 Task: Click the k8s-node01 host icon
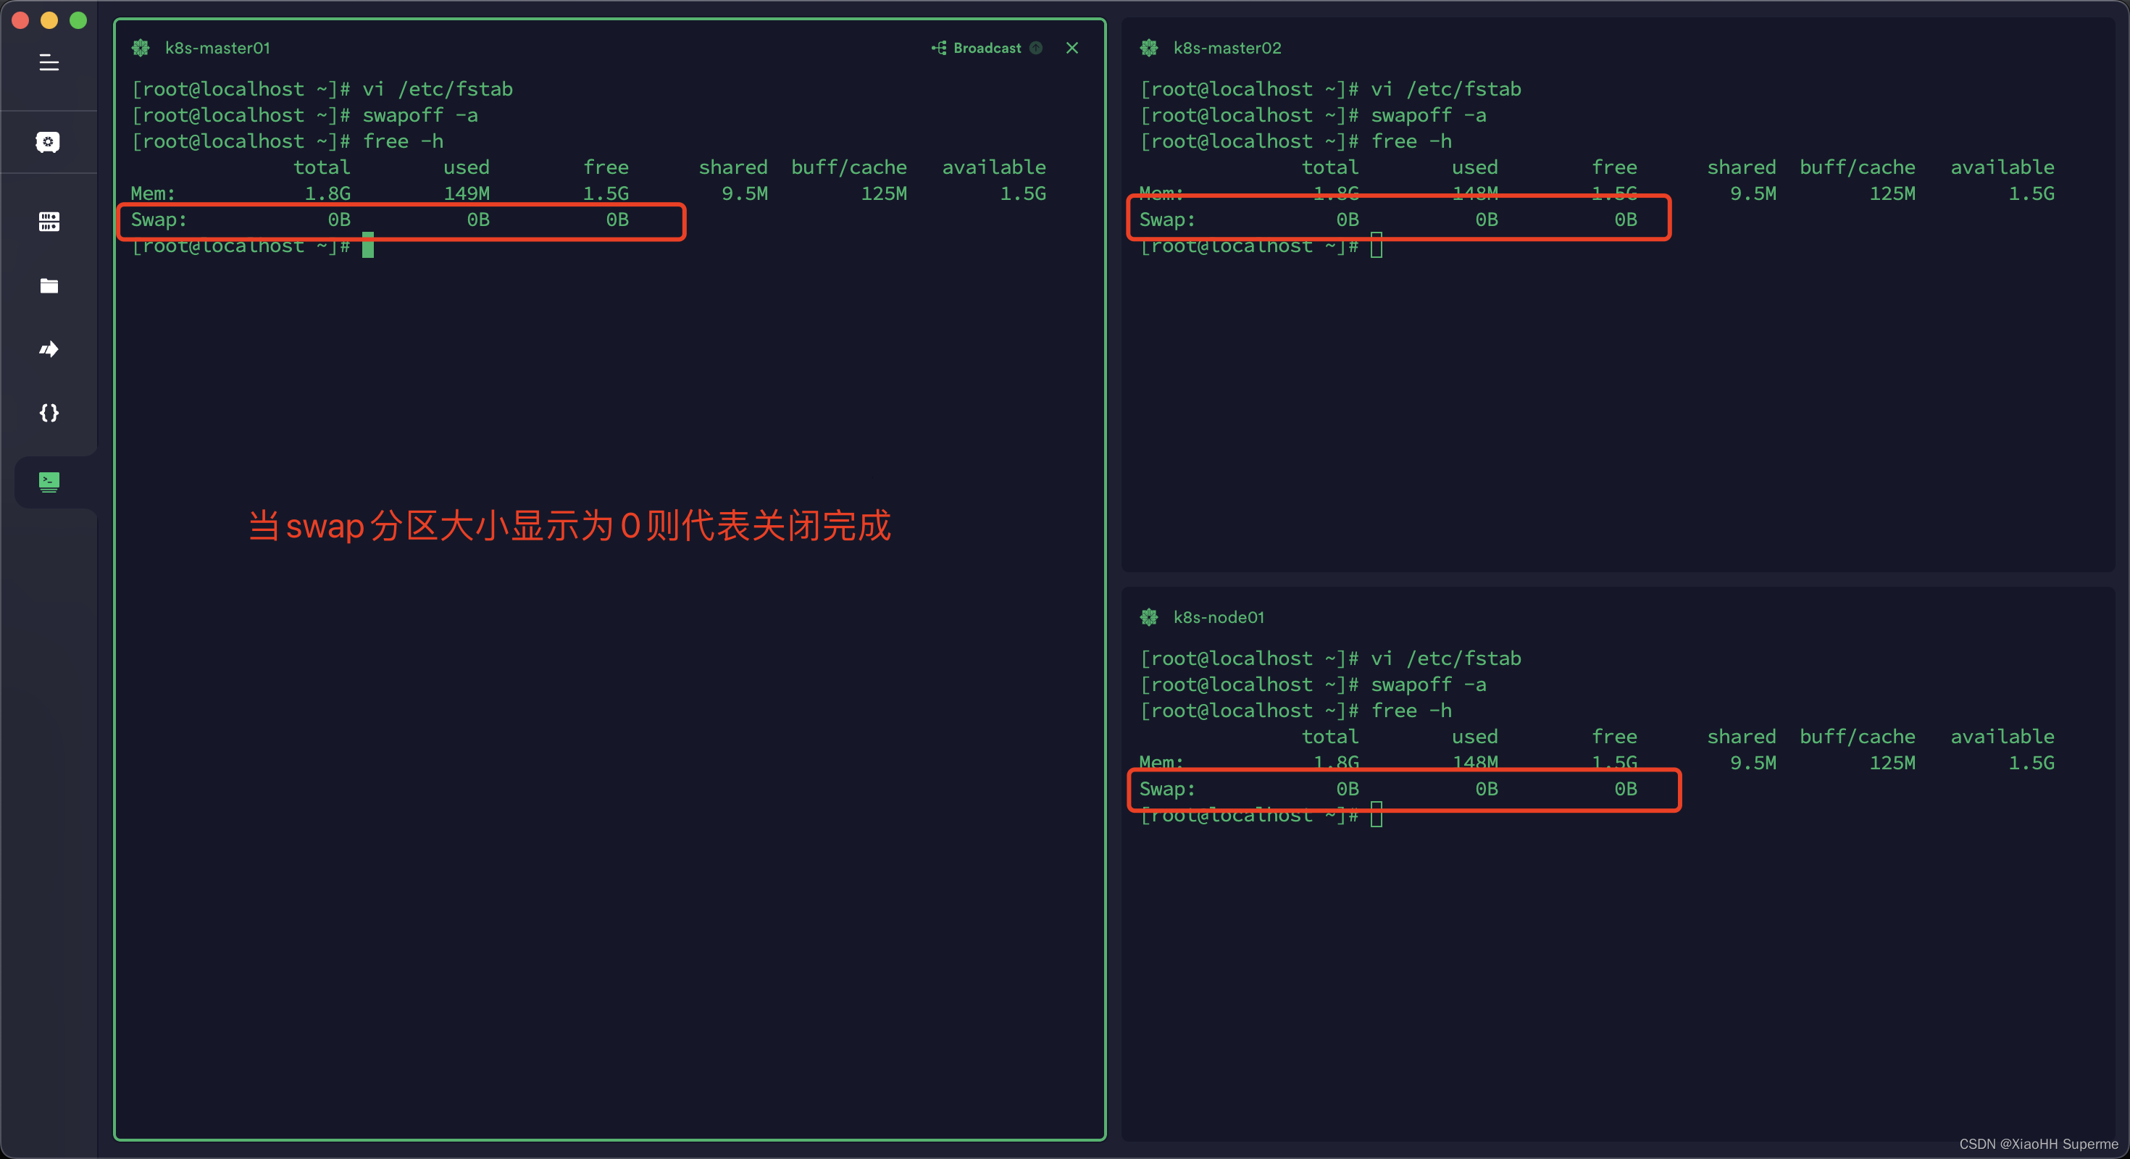(1149, 617)
